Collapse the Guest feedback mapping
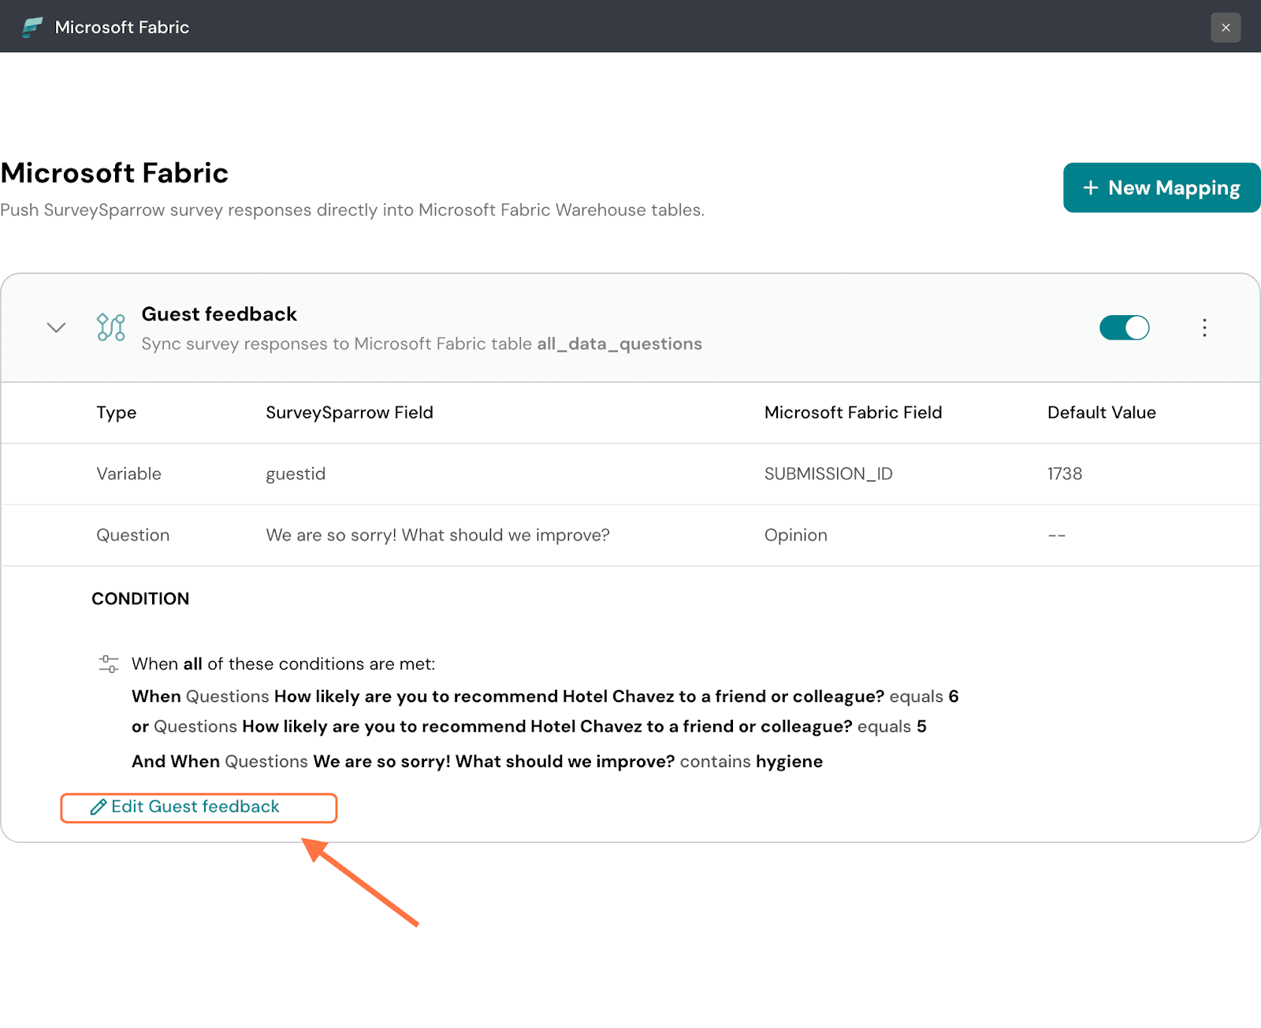Image resolution: width=1261 pixels, height=1028 pixels. pos(56,328)
